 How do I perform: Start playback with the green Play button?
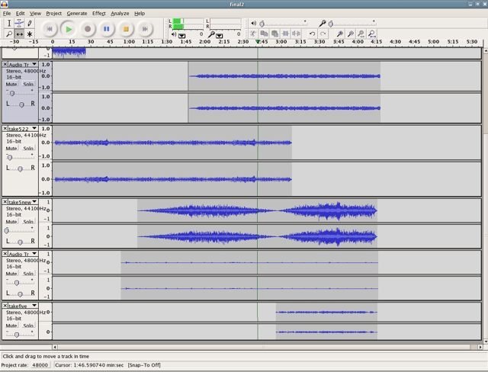[69, 29]
